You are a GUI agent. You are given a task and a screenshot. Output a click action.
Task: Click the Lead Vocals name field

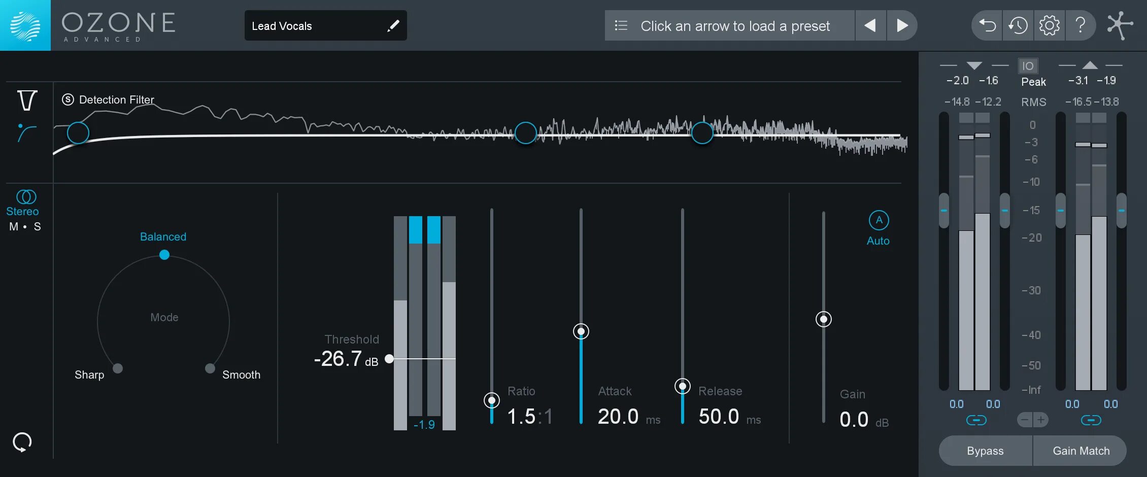click(325, 25)
